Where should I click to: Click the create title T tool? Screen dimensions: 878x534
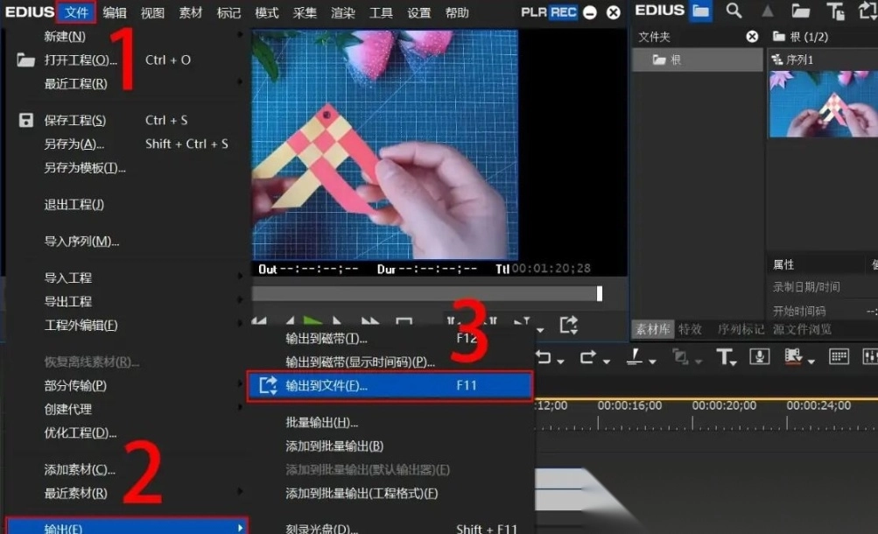pos(723,356)
